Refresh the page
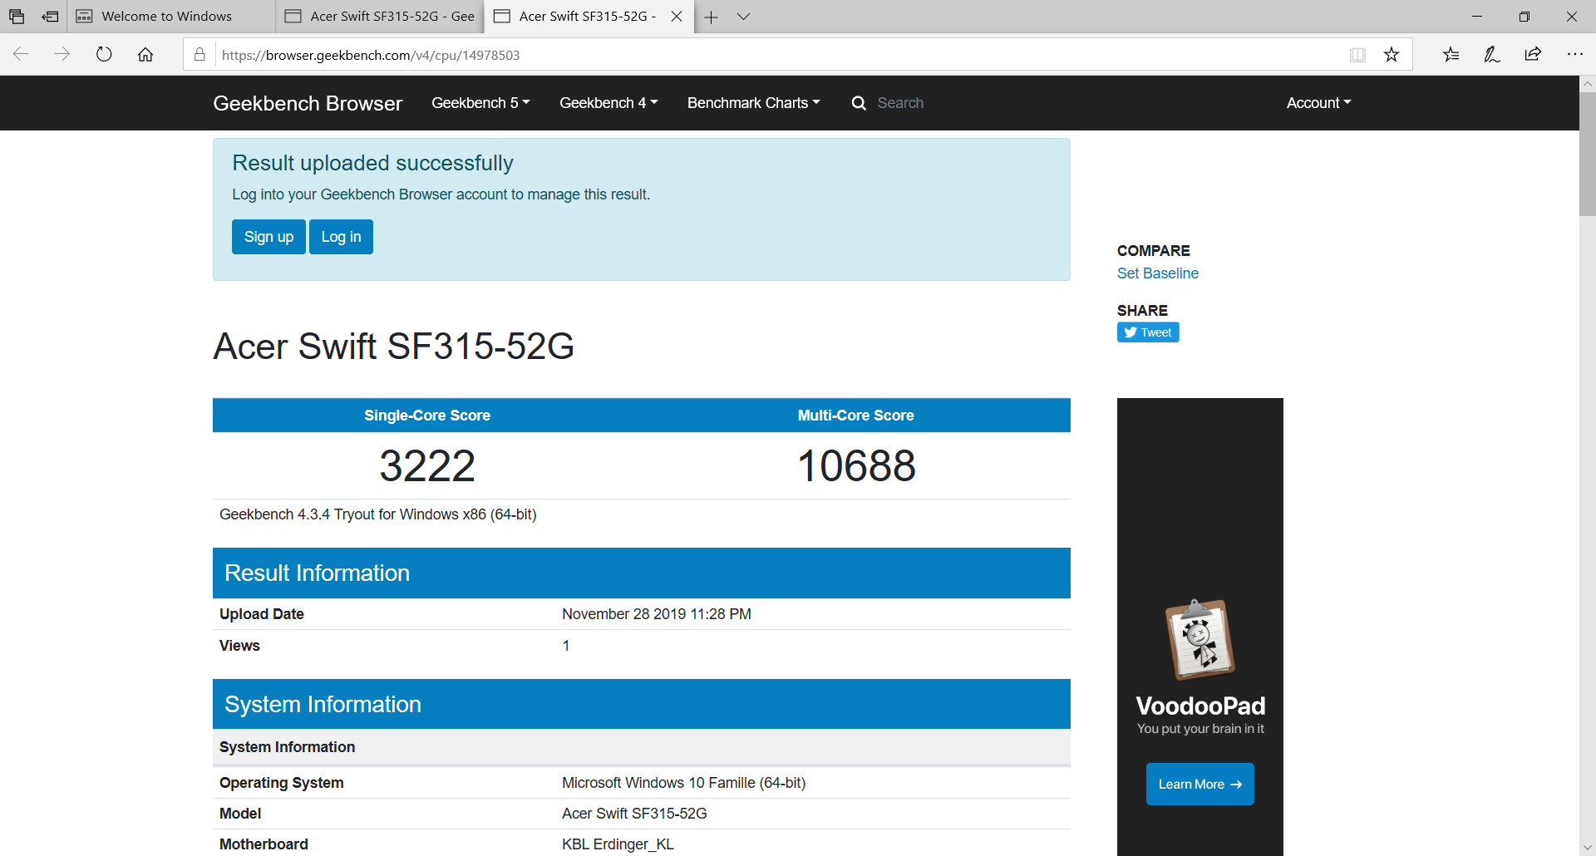 104,55
